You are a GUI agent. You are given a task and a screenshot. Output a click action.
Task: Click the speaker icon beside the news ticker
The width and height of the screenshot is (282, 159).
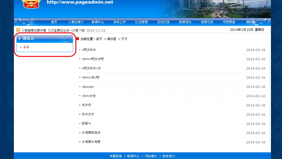click(x=18, y=30)
